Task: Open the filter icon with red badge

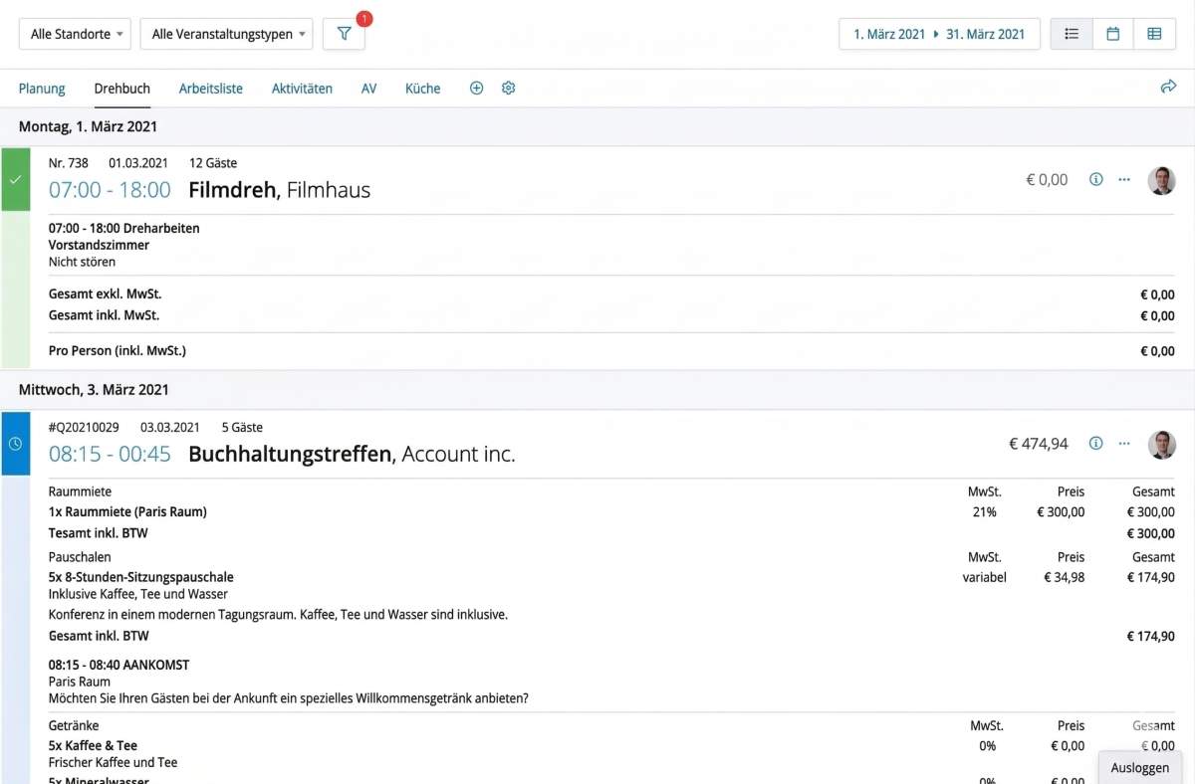Action: [x=344, y=34]
